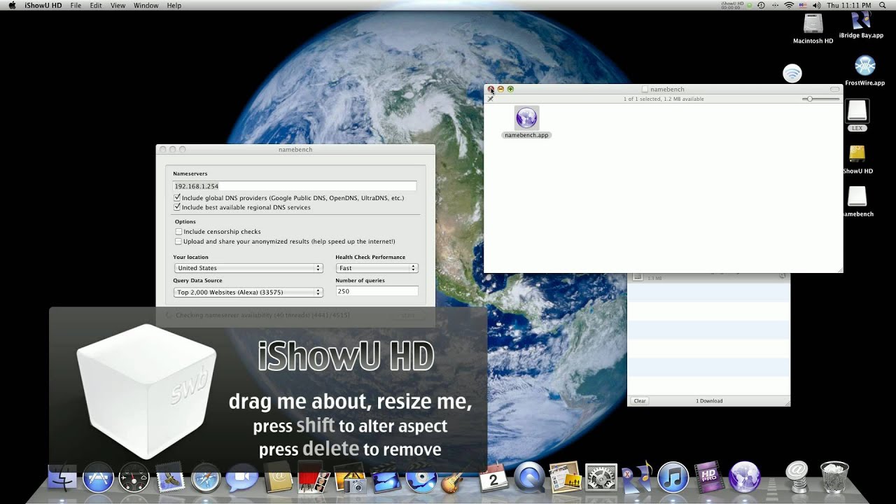Enable Upload and share anonymized results
Screen dimensions: 896x504
(178, 241)
